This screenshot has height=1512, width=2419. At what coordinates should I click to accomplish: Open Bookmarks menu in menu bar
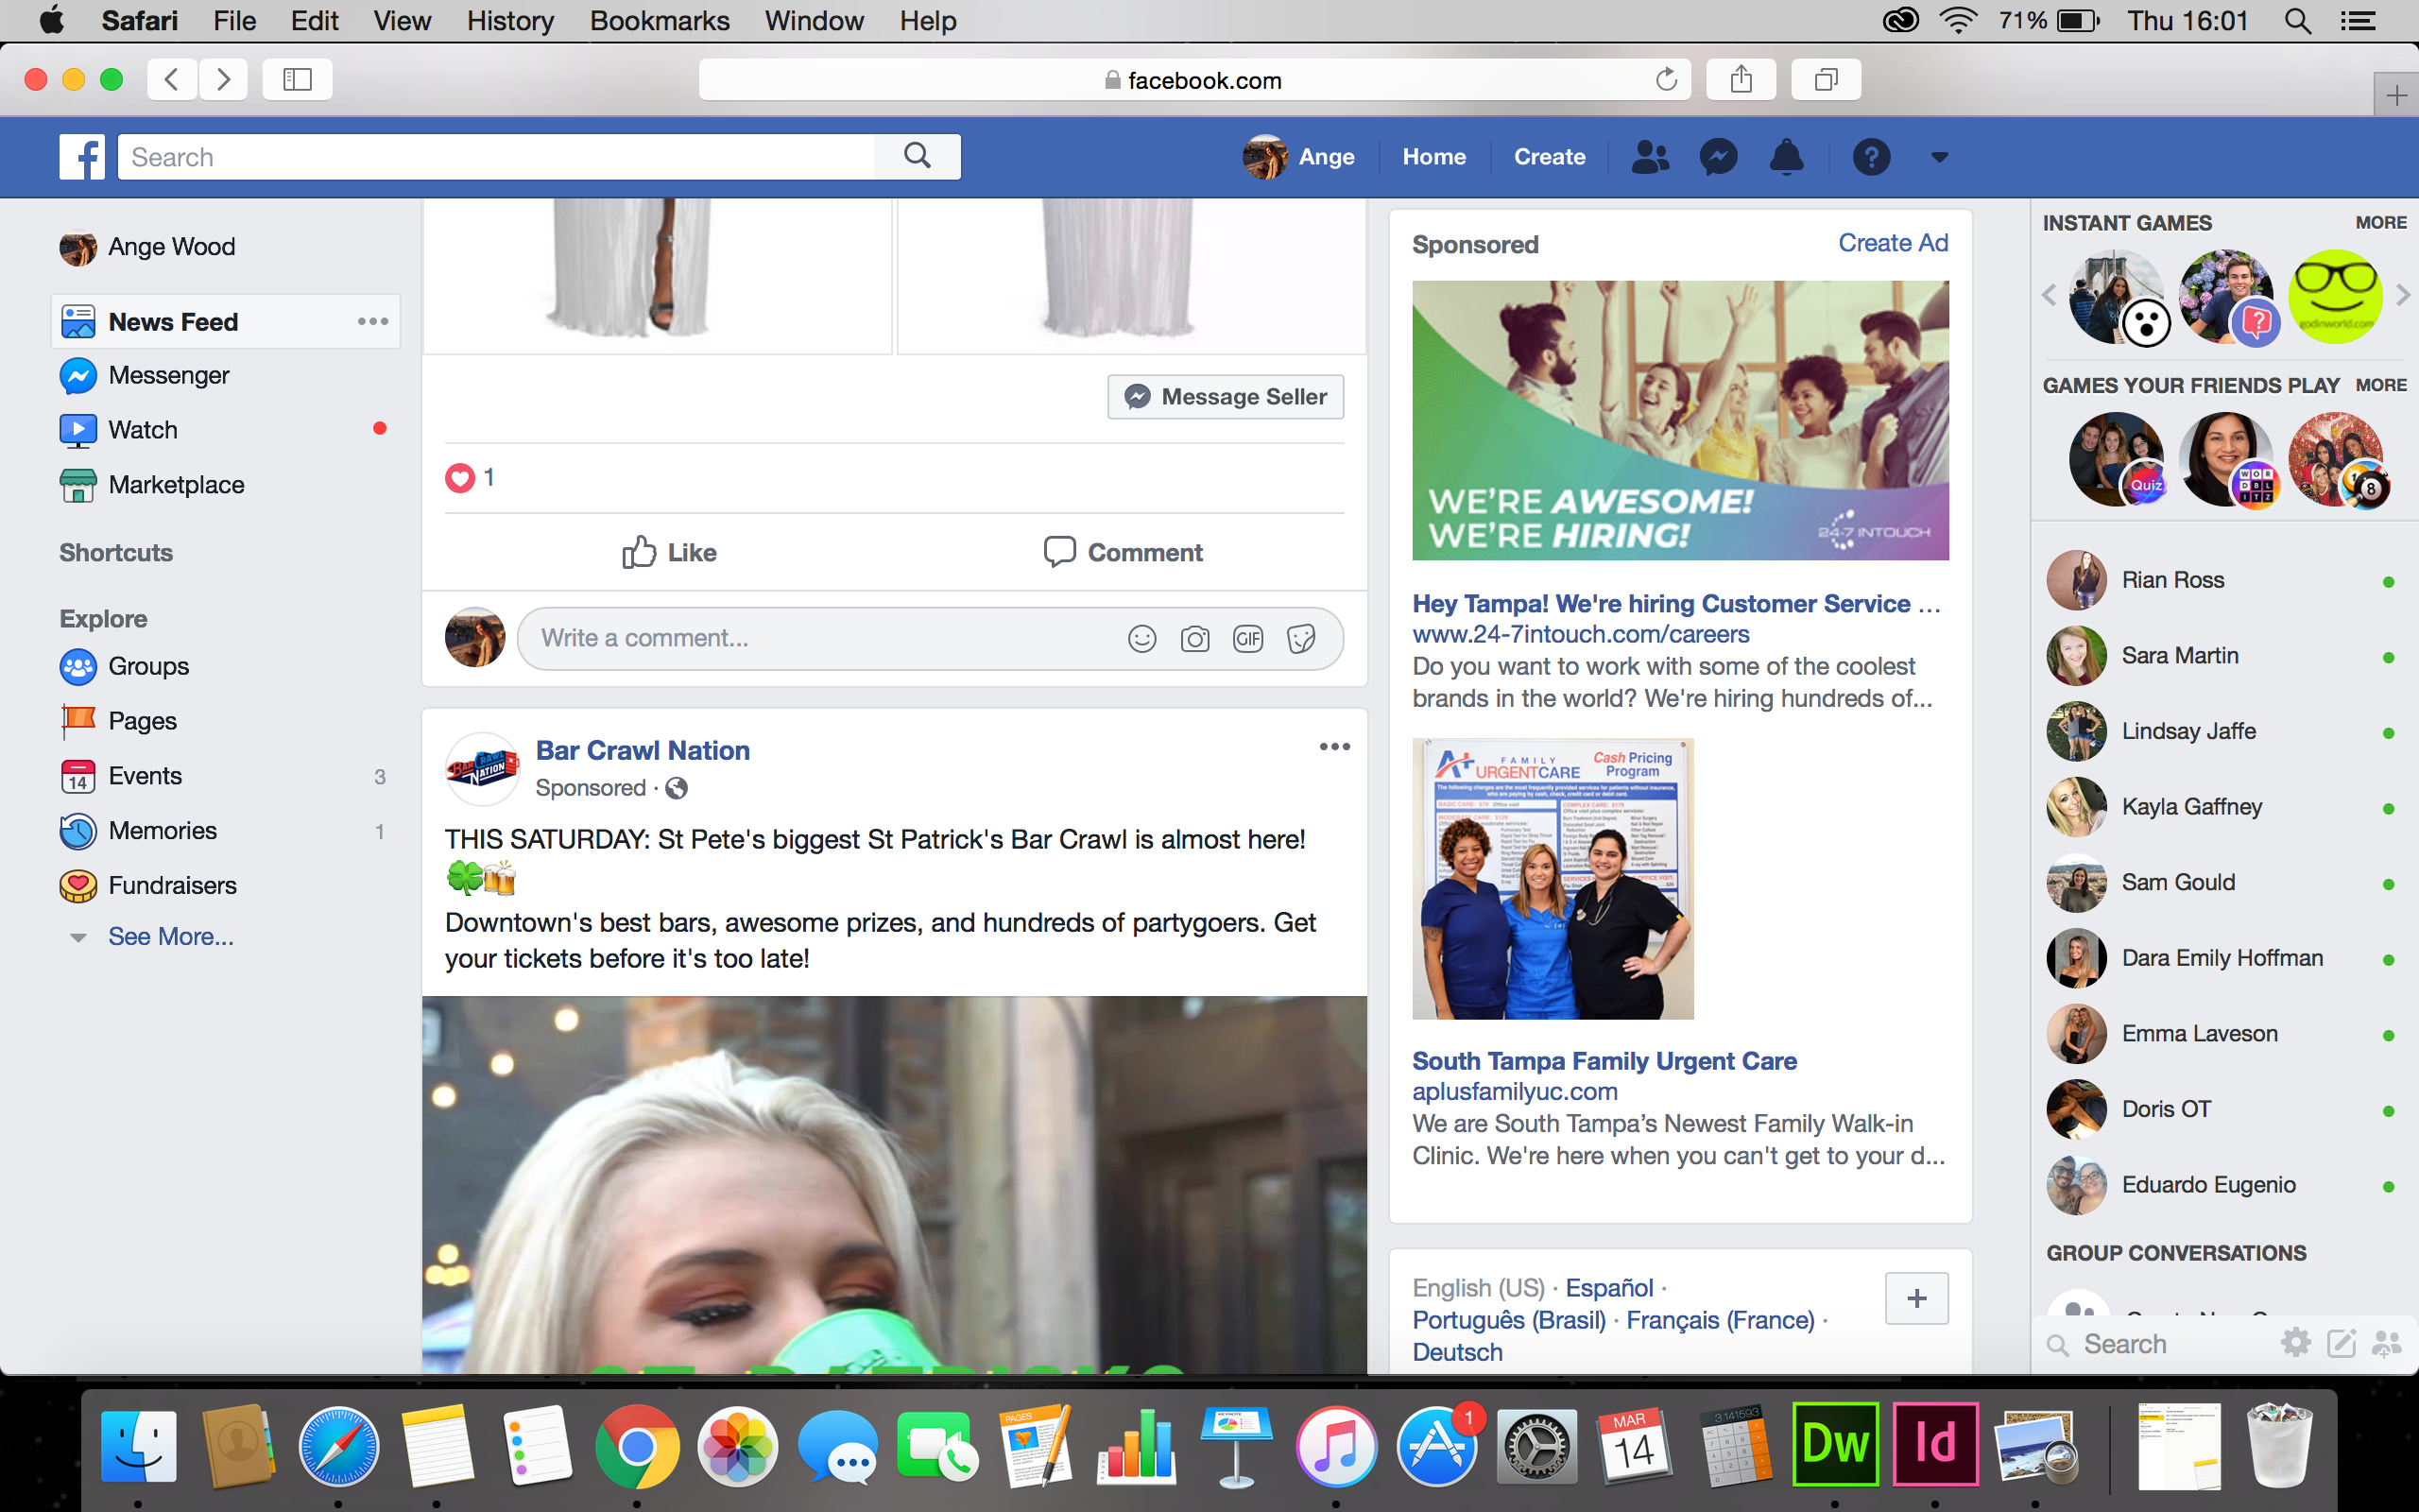tap(660, 21)
